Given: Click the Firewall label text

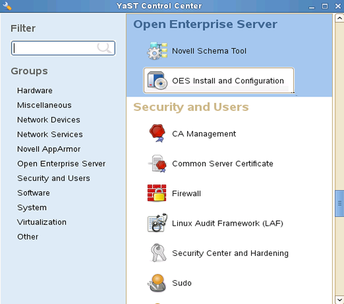Looking at the screenshot, I should [186, 194].
